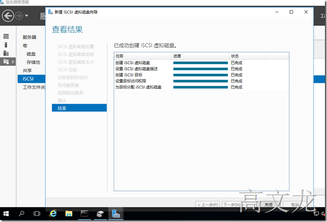Image resolution: width=327 pixels, height=222 pixels.
Task: Open Task View on the taskbar
Action: 37,213
